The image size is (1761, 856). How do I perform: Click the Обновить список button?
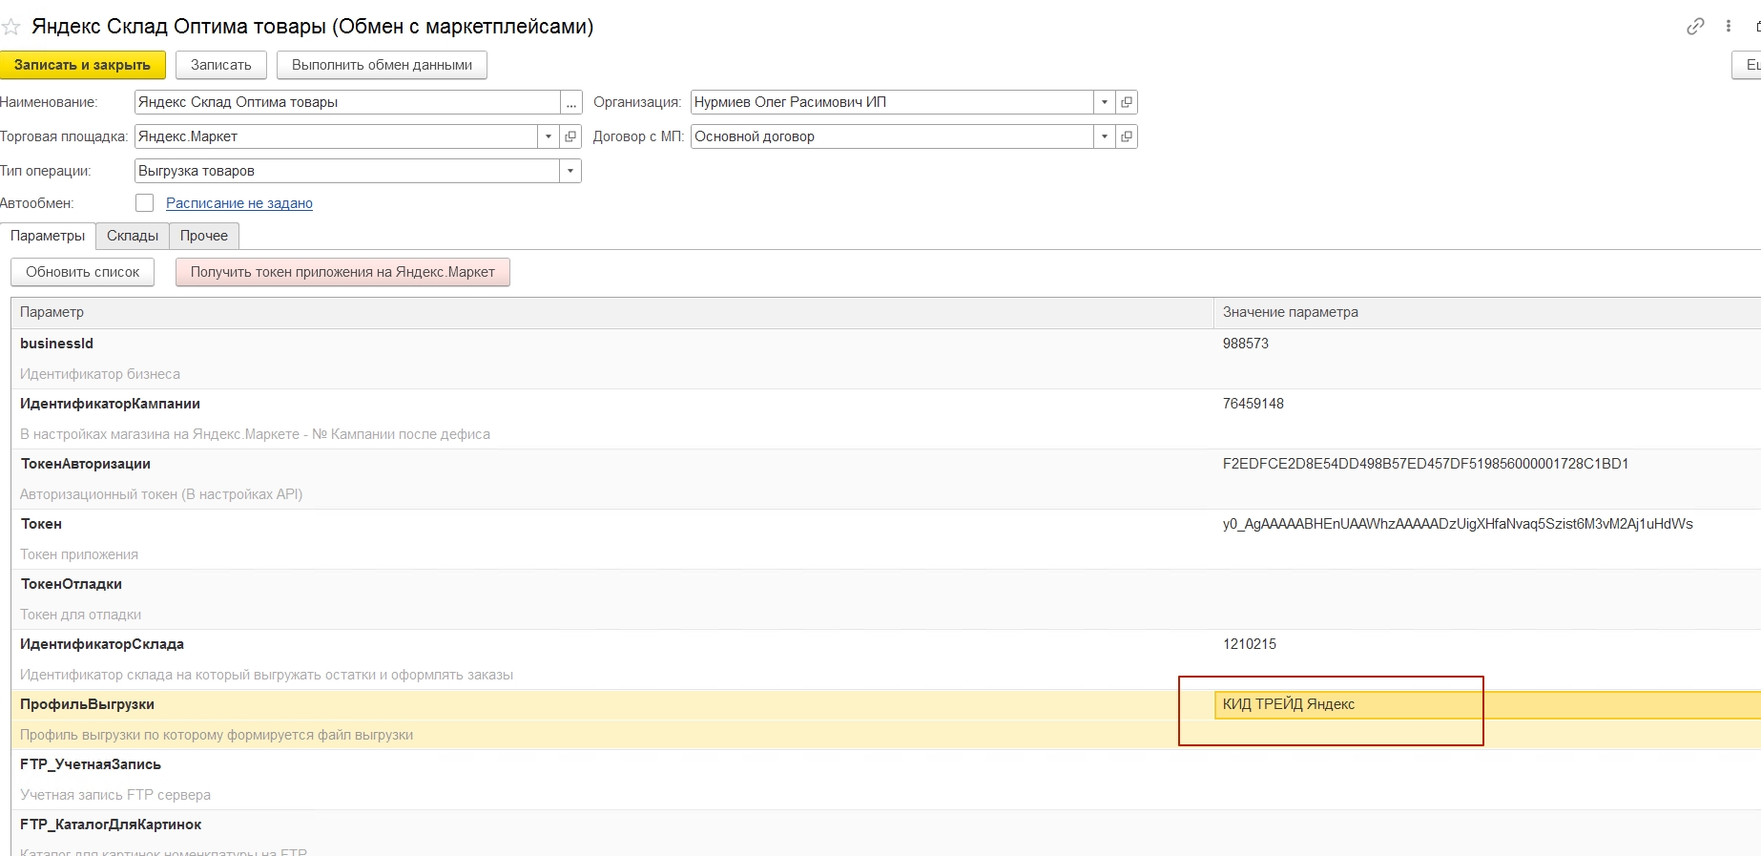[83, 272]
